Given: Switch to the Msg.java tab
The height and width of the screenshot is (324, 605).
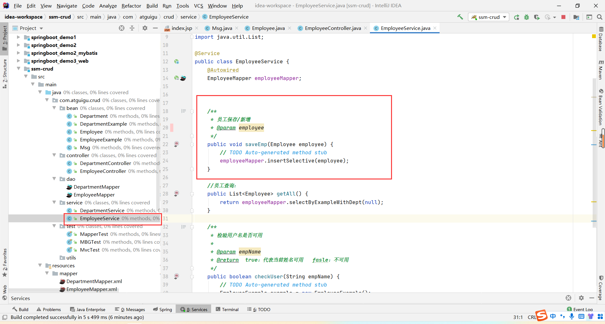Looking at the screenshot, I should [222, 28].
